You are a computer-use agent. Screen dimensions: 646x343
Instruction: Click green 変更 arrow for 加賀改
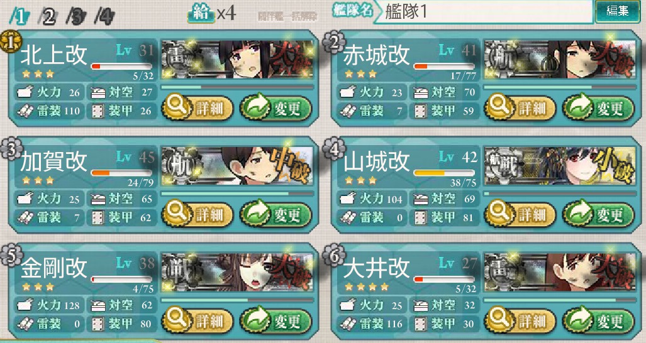point(276,214)
